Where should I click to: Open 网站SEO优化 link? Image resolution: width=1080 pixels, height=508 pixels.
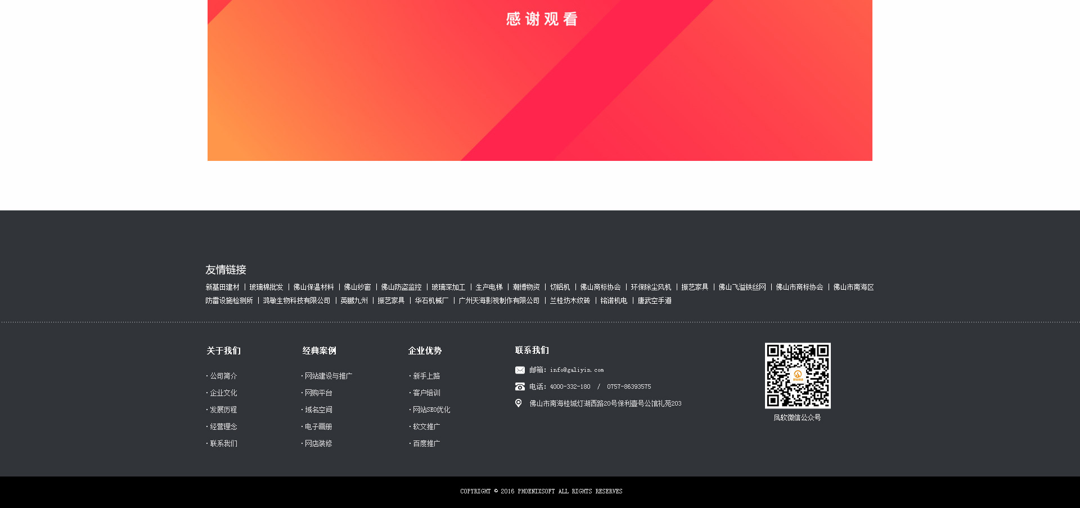pos(431,410)
